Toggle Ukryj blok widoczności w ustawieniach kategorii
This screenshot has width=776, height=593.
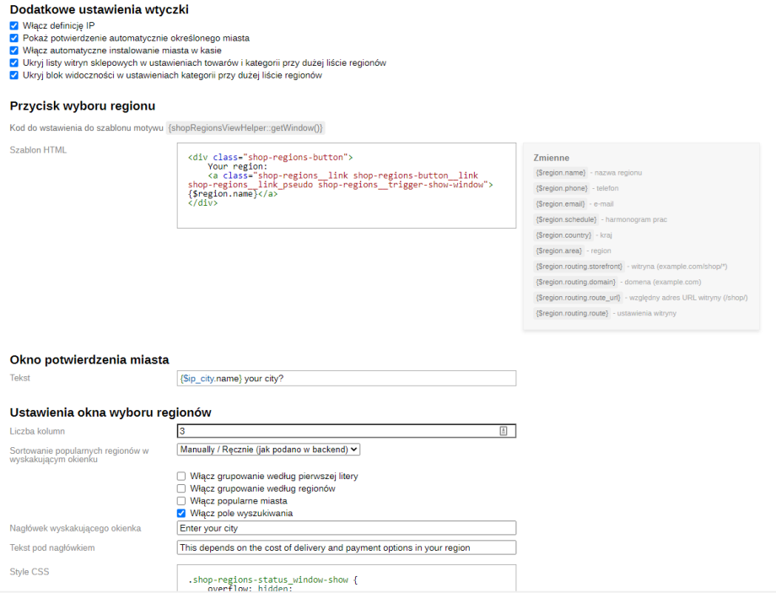pyautogui.click(x=14, y=75)
